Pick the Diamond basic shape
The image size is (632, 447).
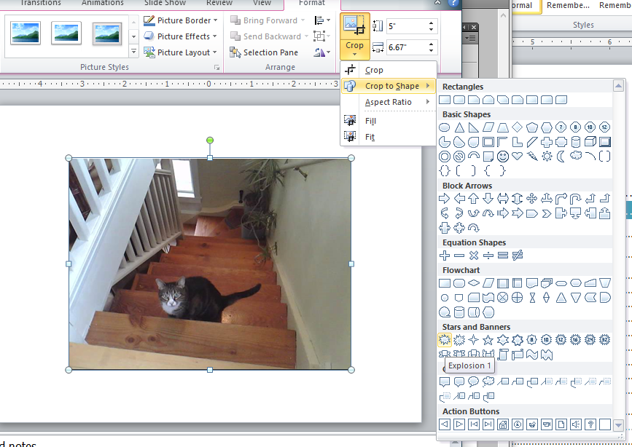[x=517, y=127]
